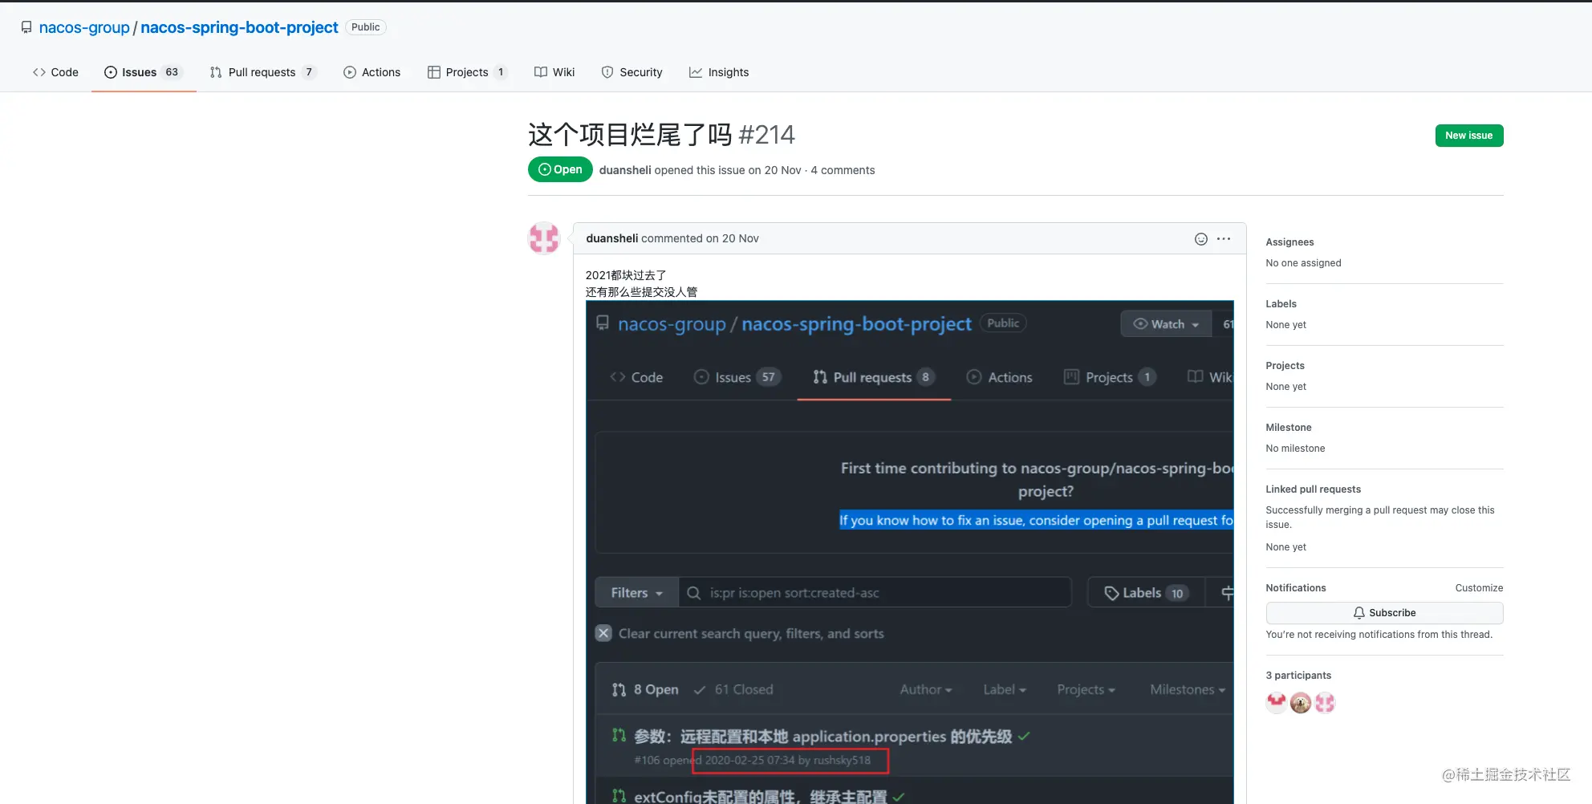Open the embedded dark screenshot image
The image size is (1592, 804).
(x=909, y=552)
